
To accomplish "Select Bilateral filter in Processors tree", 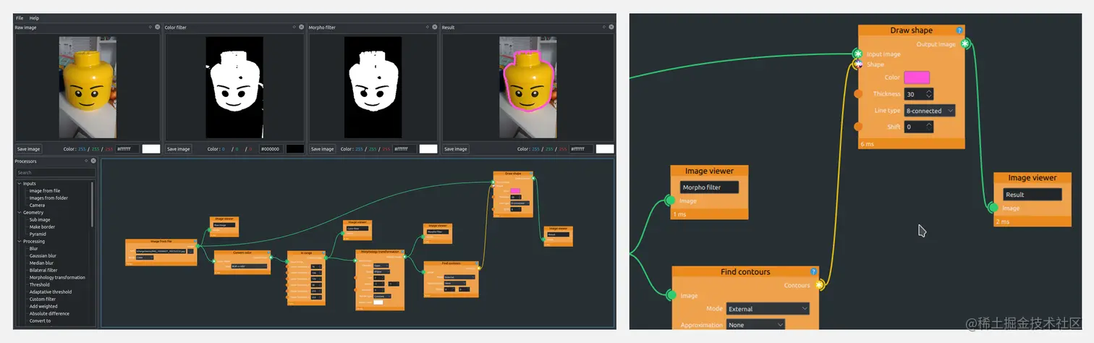I will pyautogui.click(x=43, y=270).
